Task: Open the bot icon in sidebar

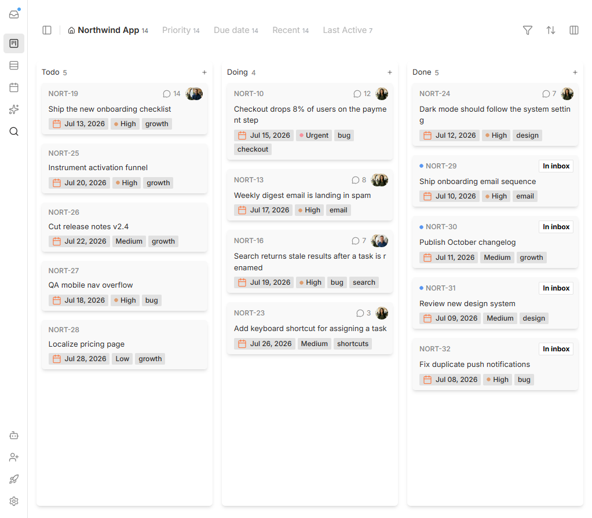Action: [14, 435]
